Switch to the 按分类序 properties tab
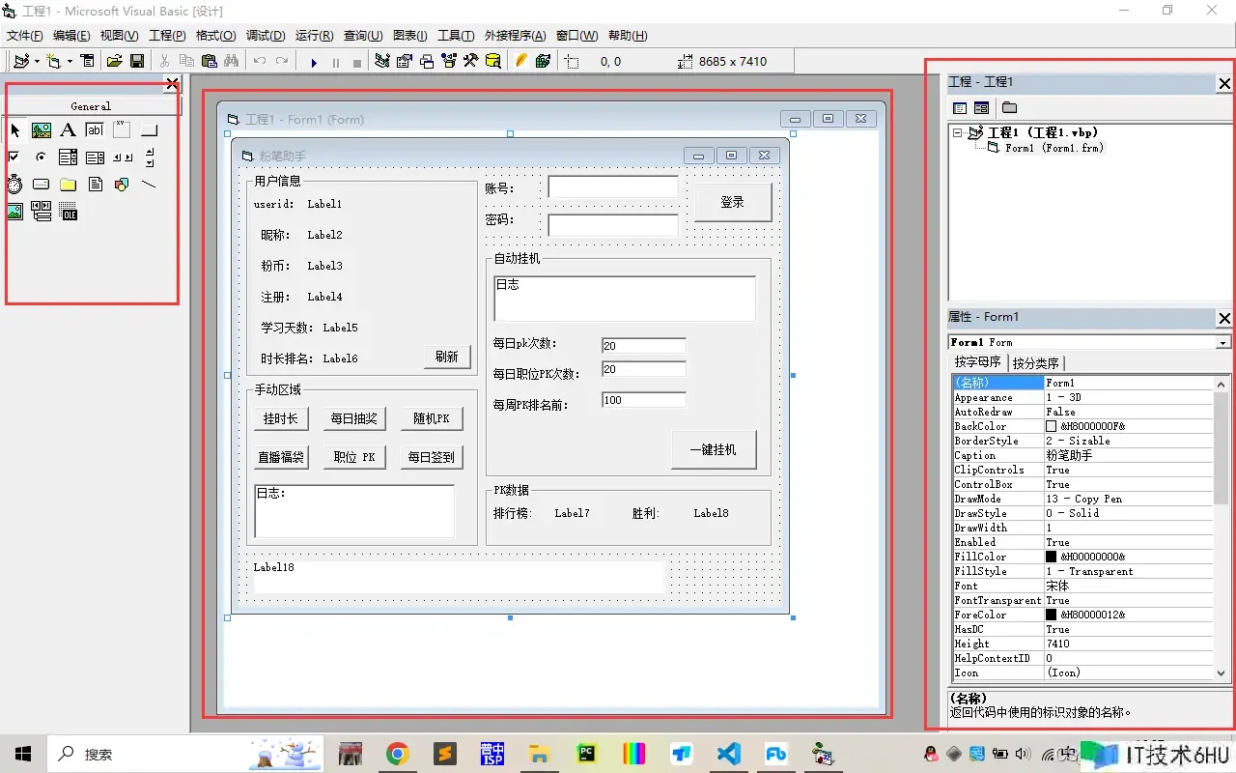 tap(1036, 362)
